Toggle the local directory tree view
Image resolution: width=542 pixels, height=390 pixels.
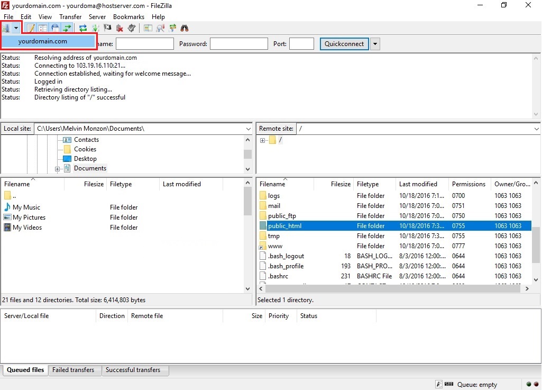[x=43, y=28]
